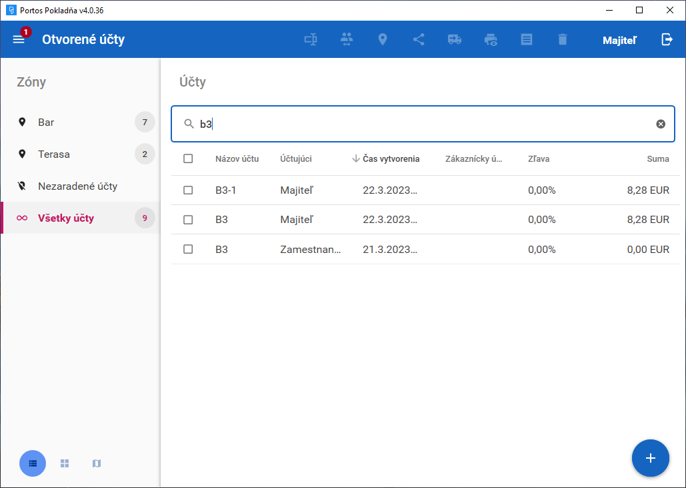Switch to map view icon
Viewport: 686px width, 488px height.
click(x=97, y=463)
